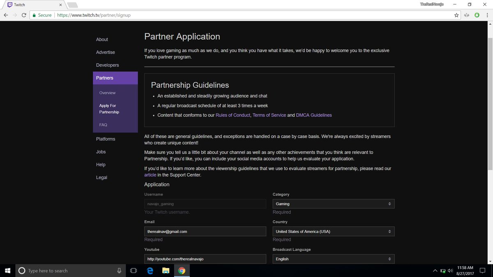Screen dimensions: 493x277
Task: Select Apply For Partnership in sidebar
Action: (x=109, y=109)
